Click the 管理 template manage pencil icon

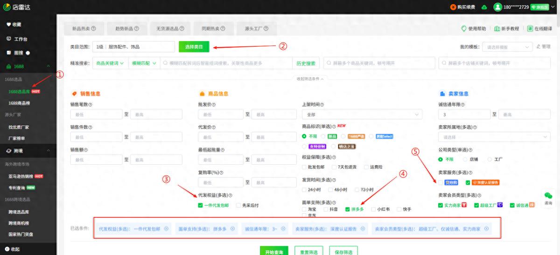click(539, 47)
